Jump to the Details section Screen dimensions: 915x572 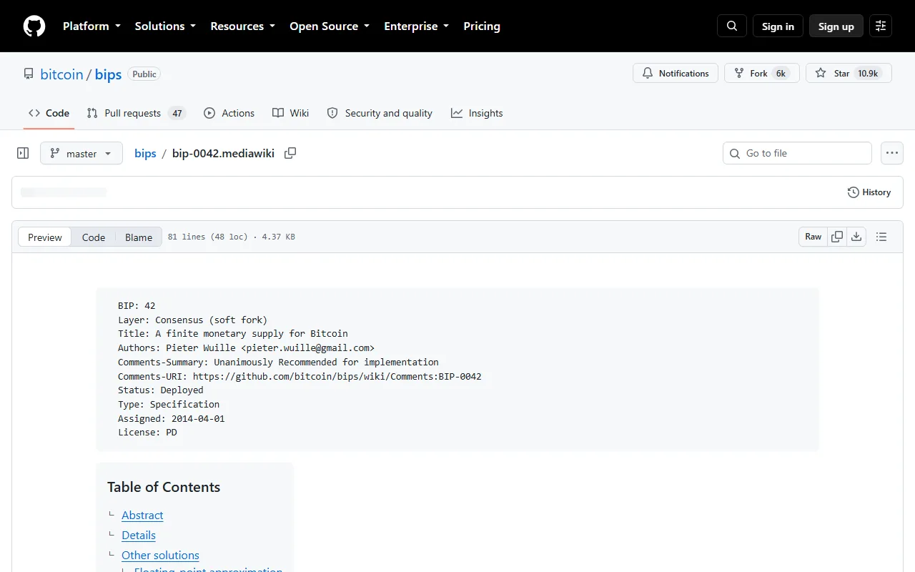[x=139, y=535]
